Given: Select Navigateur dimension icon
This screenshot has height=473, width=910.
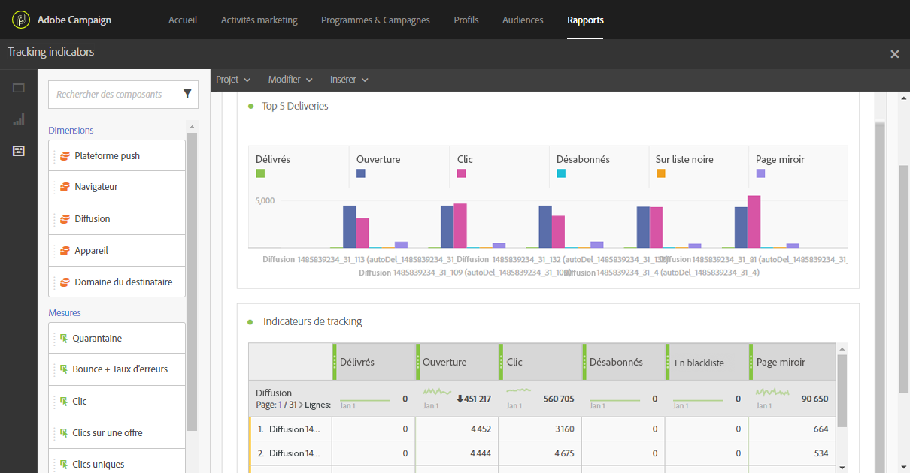Looking at the screenshot, I should click(x=65, y=187).
